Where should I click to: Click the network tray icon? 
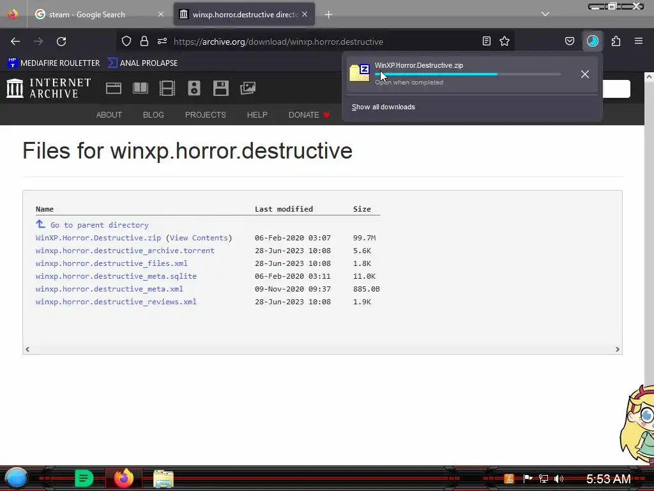[x=543, y=478]
